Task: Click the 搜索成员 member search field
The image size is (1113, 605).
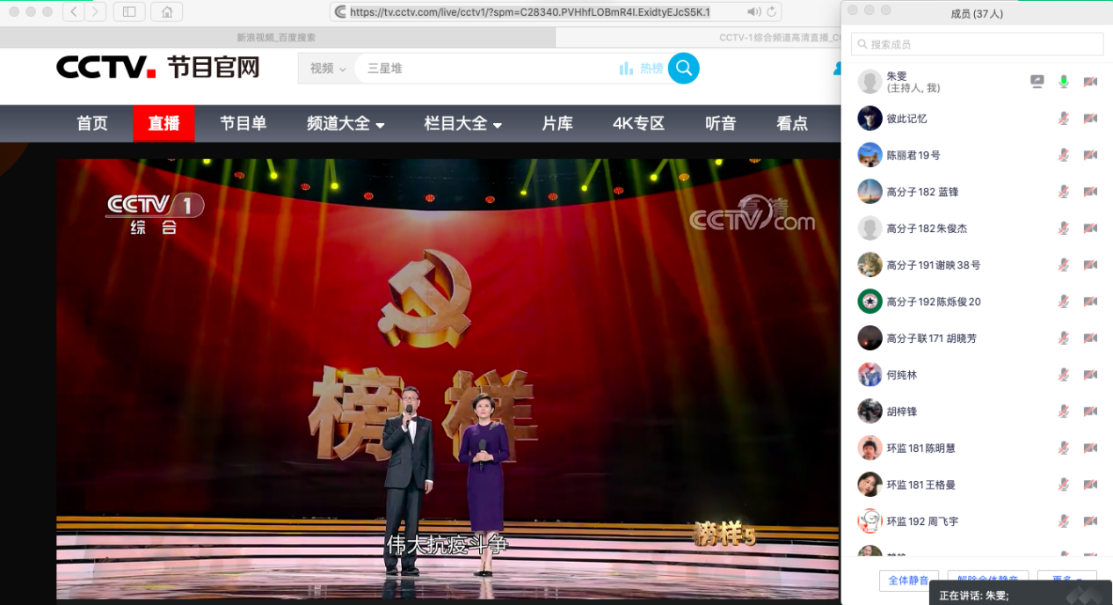Action: [x=977, y=44]
